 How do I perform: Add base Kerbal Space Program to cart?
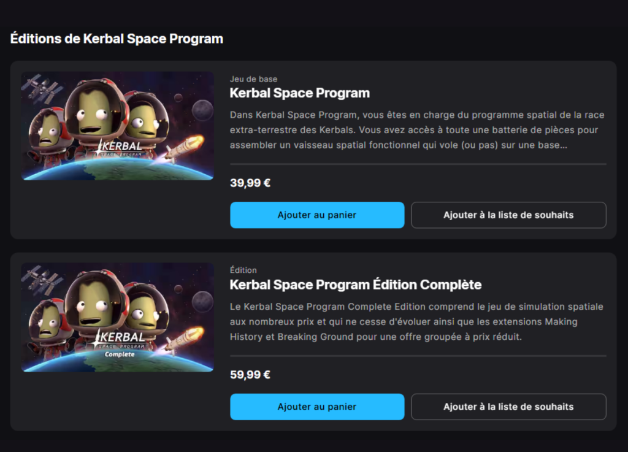[317, 215]
